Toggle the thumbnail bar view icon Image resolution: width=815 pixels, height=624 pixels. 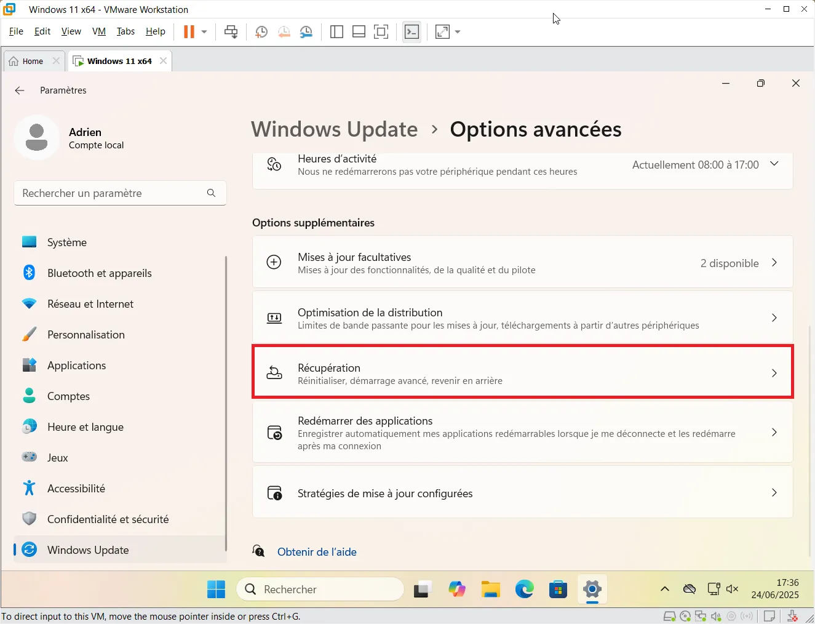(359, 31)
